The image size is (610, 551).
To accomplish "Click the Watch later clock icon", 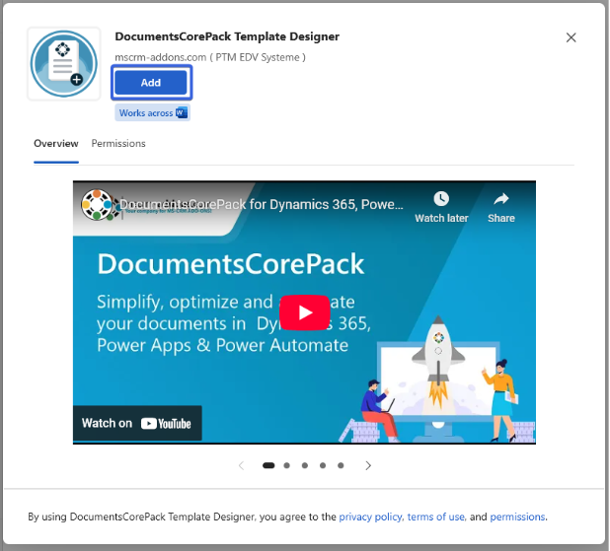I will pos(441,199).
